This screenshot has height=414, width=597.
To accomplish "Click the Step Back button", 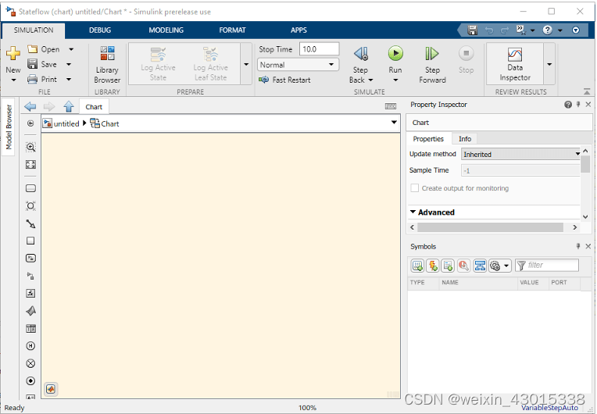I will pos(360,65).
